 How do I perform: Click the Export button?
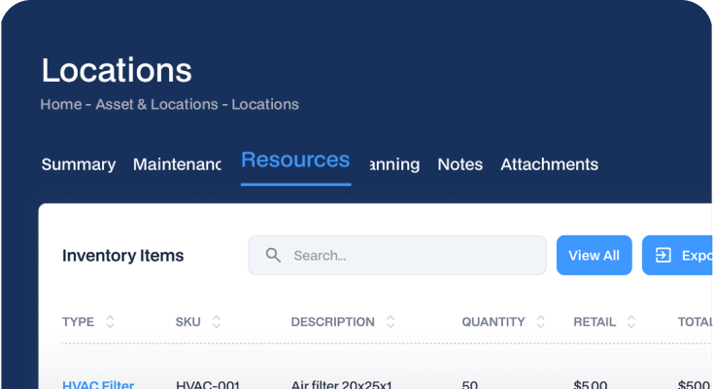(x=677, y=255)
